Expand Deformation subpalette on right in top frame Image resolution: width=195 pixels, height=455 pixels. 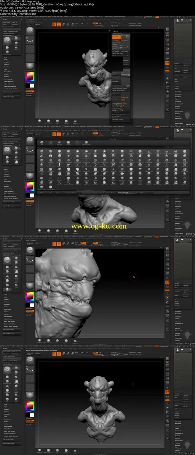click(x=179, y=111)
